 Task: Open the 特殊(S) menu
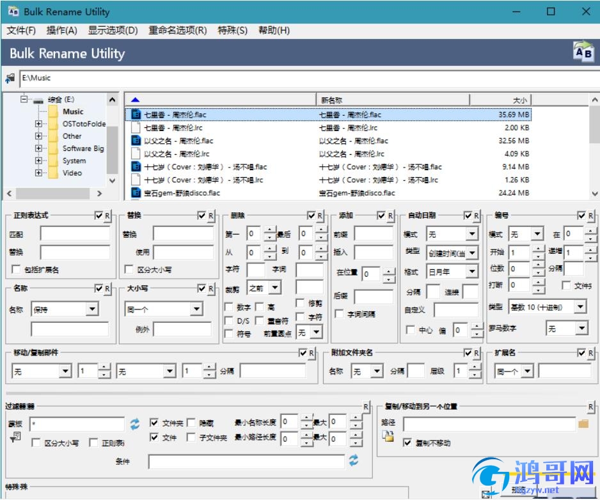coord(233,30)
